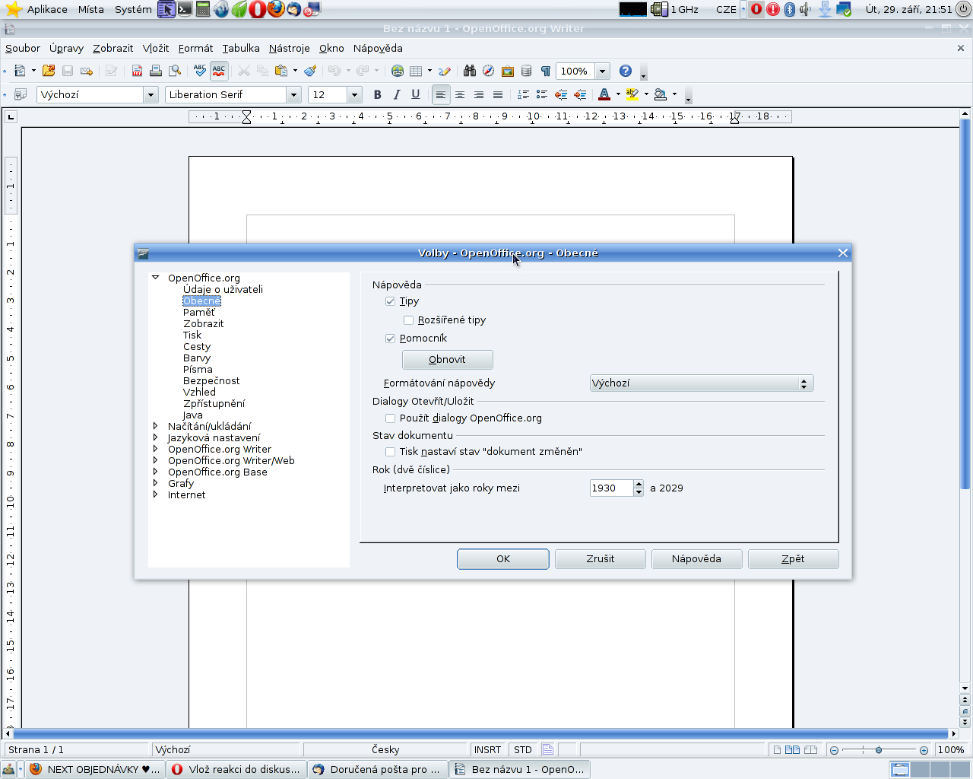This screenshot has width=973, height=779.
Task: Show the drawing functions
Action: 445,71
